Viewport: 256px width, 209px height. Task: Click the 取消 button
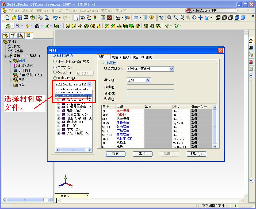[x=143, y=154]
